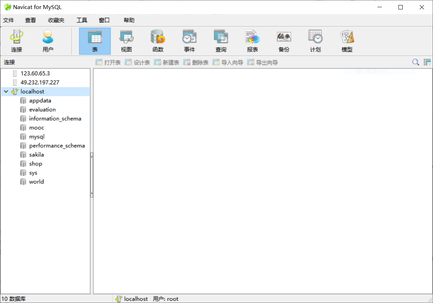Open the 查询 (Query) toolbar icon
The image size is (433, 303).
point(221,41)
